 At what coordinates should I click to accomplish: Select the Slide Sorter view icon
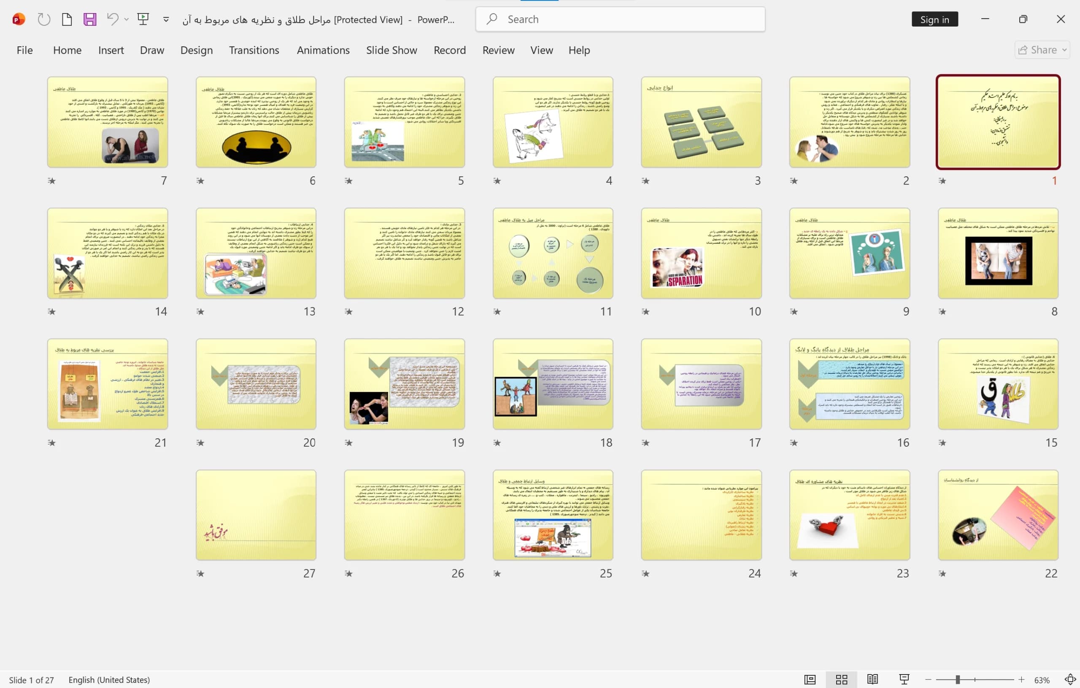click(841, 680)
